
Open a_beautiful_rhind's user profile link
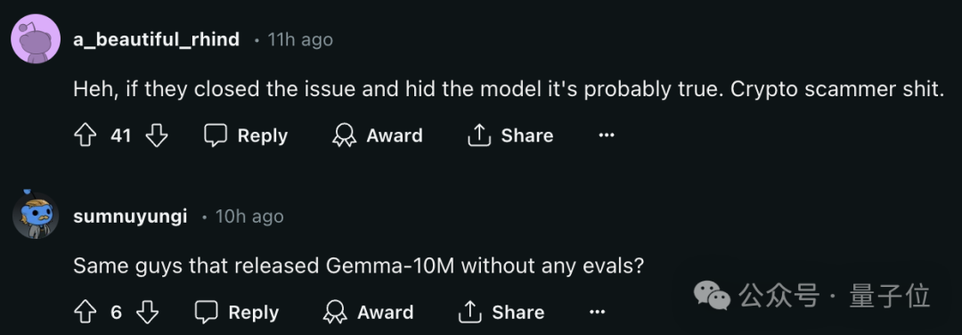click(157, 40)
